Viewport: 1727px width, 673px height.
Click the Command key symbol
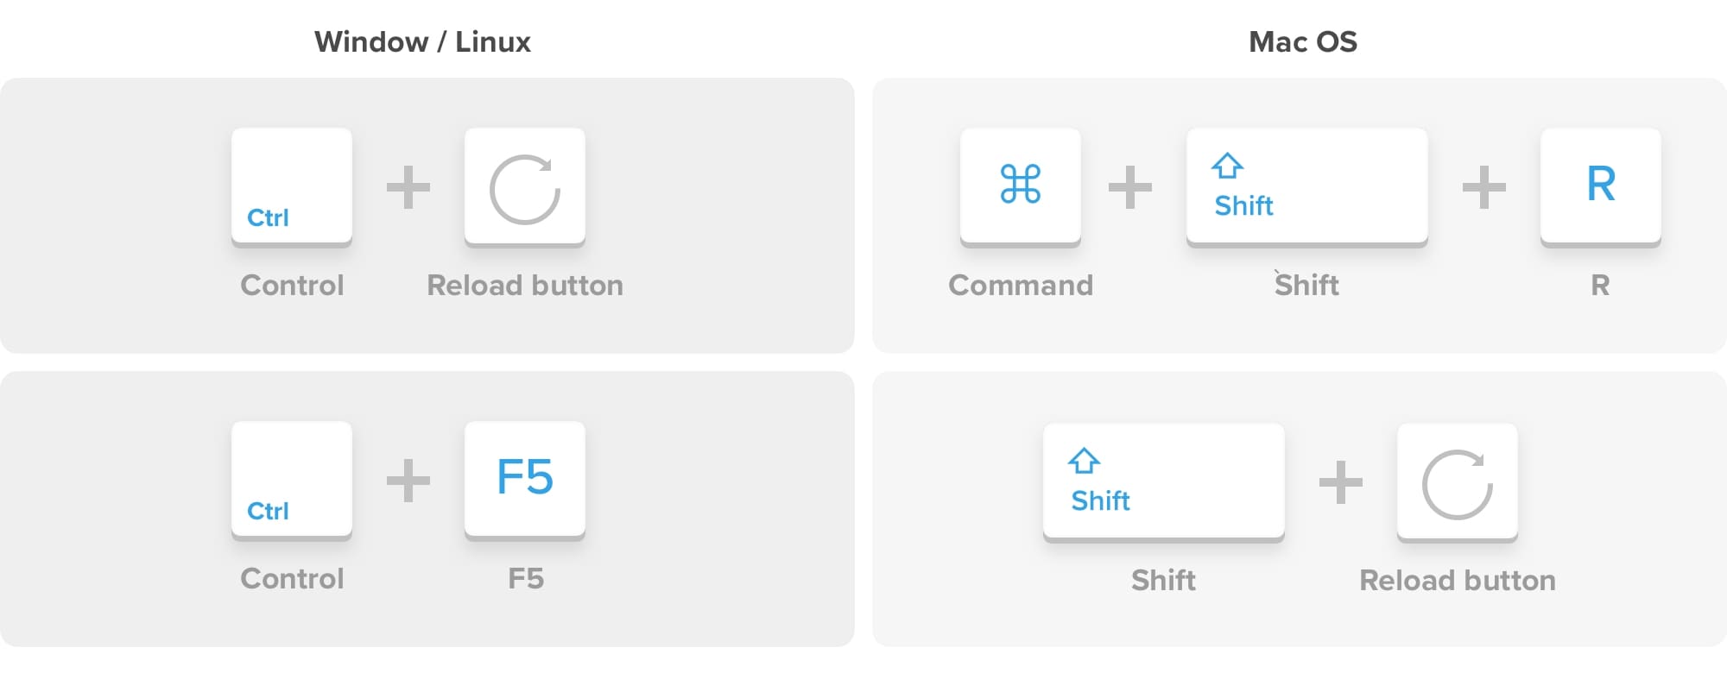1020,185
